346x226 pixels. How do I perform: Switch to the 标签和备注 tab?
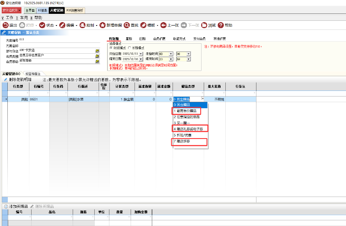[33, 74]
